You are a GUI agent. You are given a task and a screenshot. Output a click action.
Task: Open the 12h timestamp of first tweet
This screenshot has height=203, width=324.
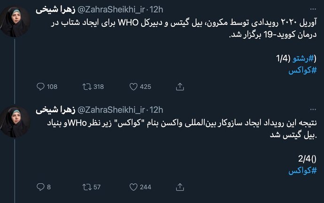click(x=156, y=9)
